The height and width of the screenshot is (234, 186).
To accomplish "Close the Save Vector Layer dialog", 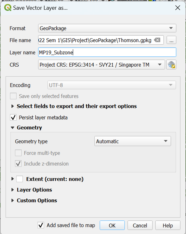I will (177, 8).
